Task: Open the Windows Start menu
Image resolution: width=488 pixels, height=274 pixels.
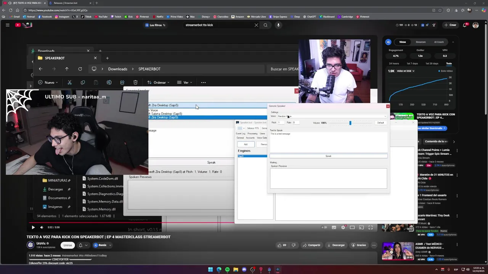Action: pos(210,269)
